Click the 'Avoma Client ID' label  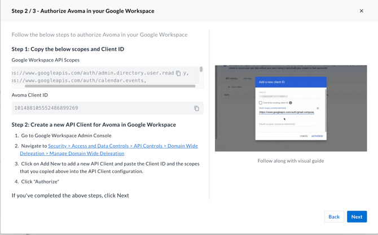tap(30, 95)
